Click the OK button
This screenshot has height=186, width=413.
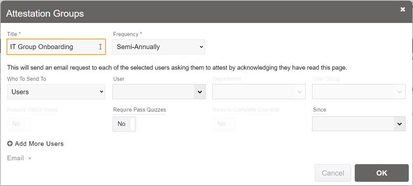[382, 173]
